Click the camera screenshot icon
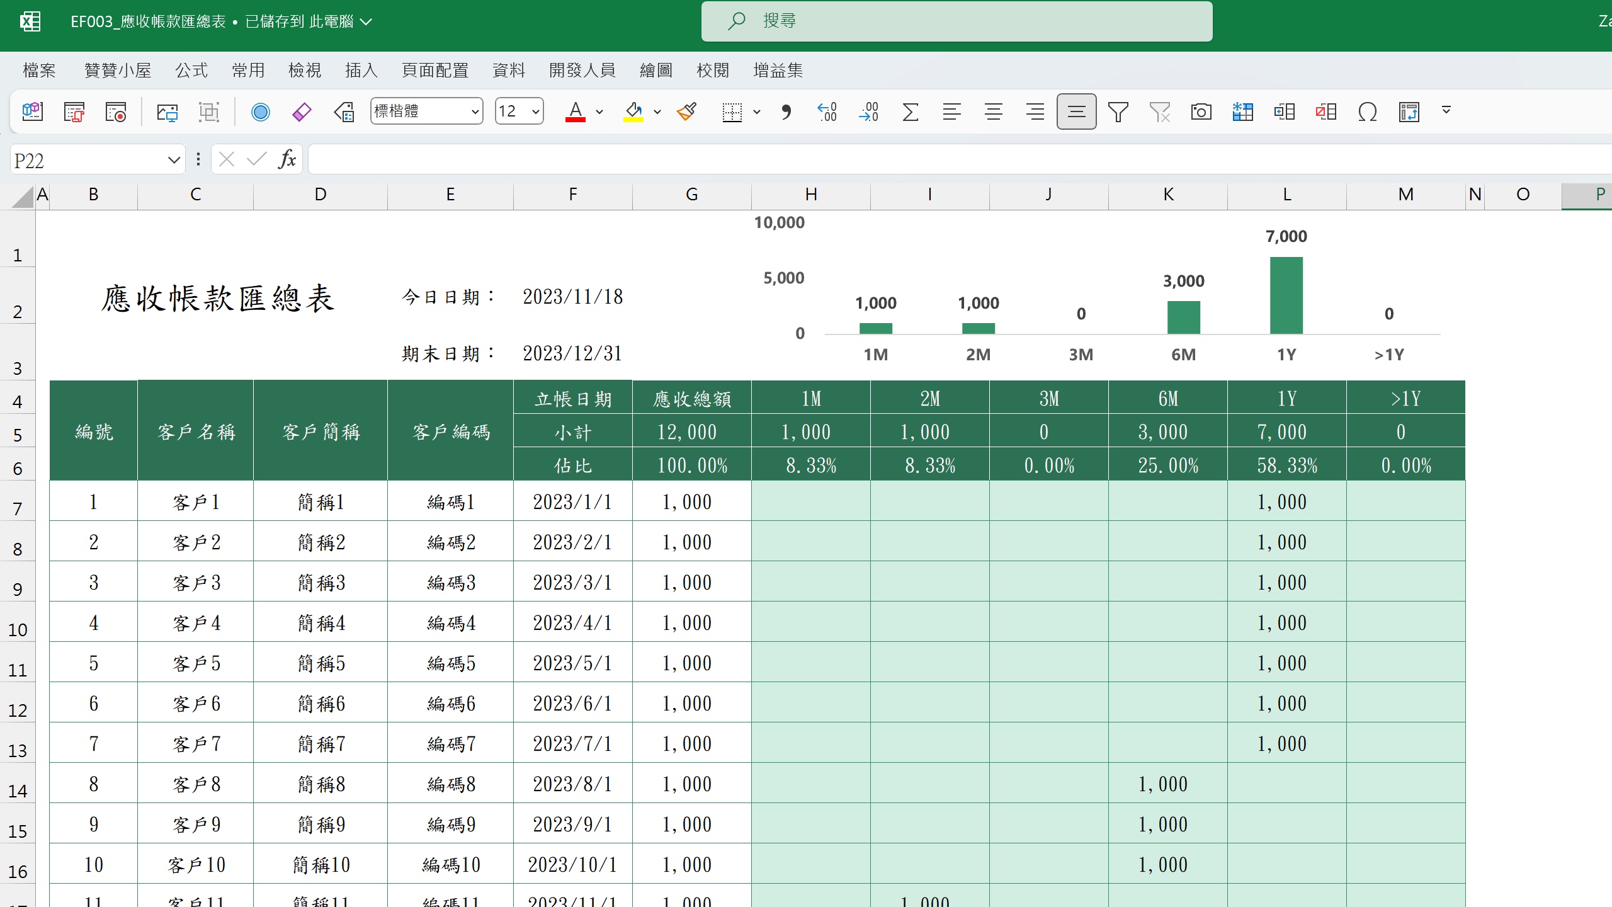The height and width of the screenshot is (907, 1612). click(x=1200, y=111)
